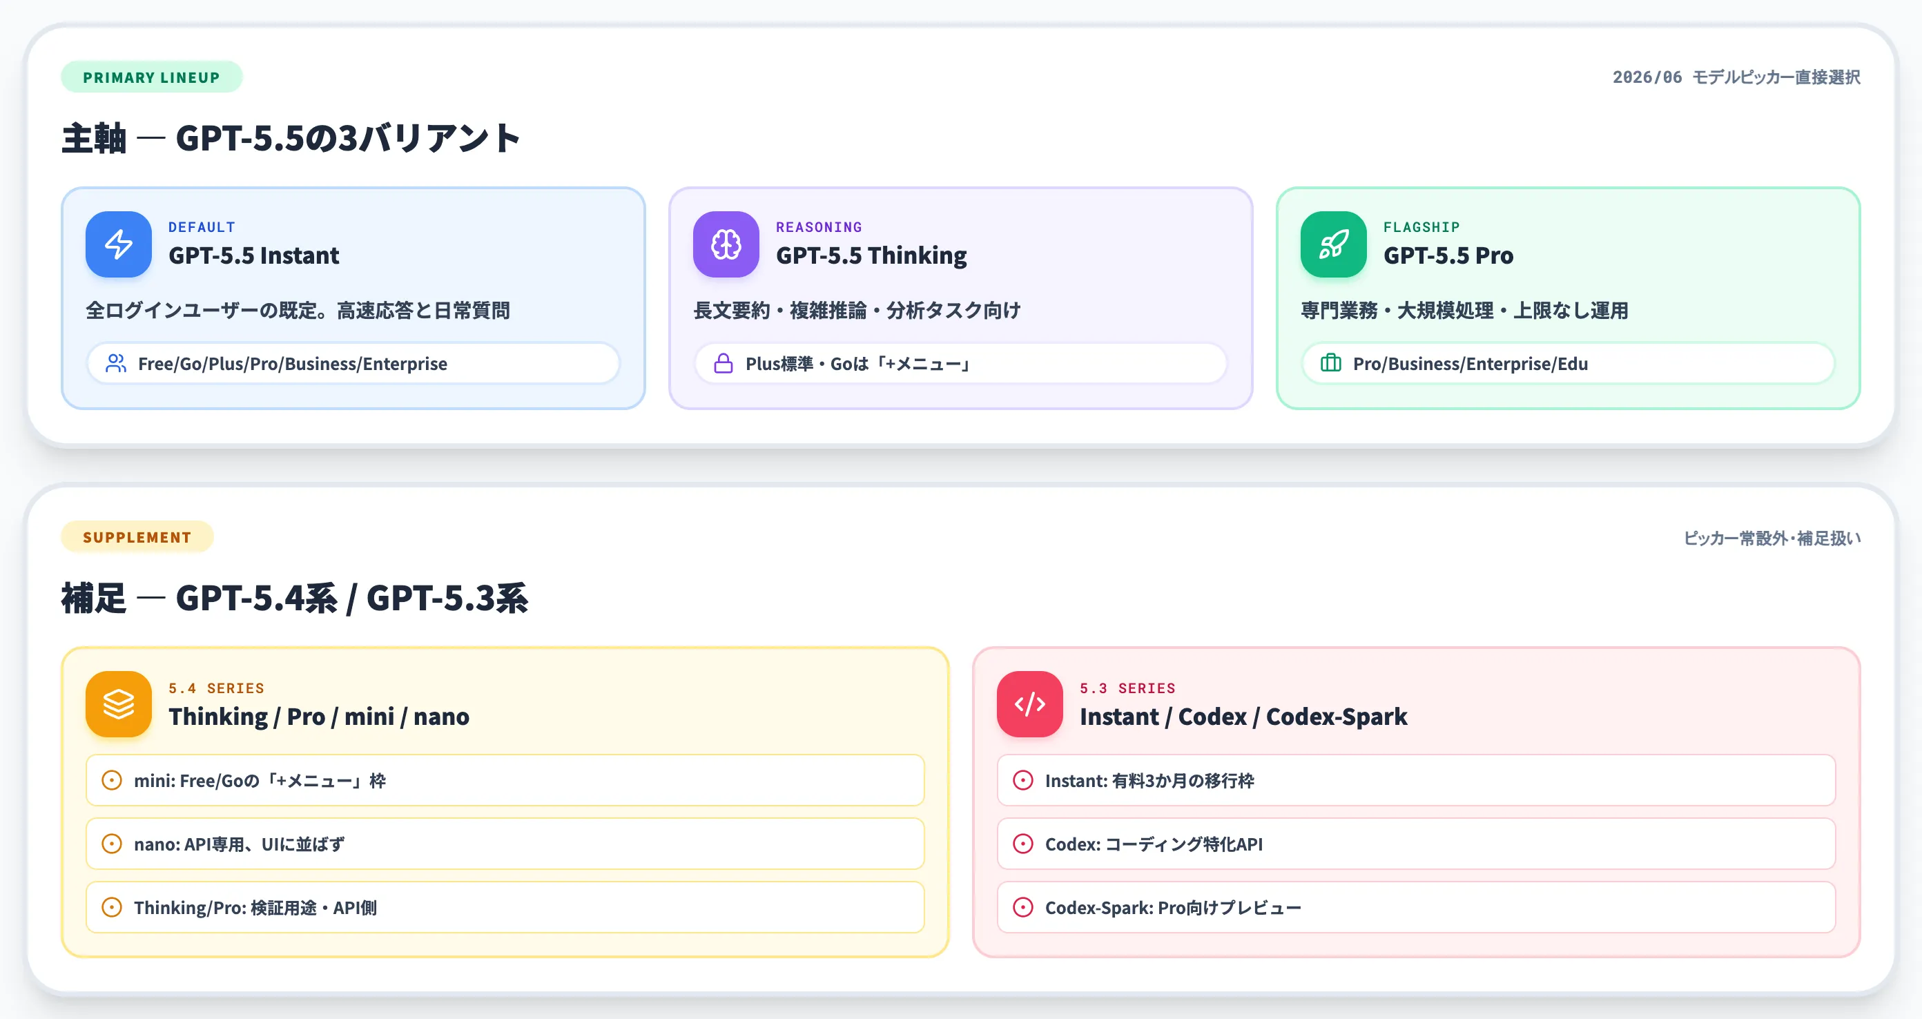Click the code brackets icon for 5.3 Series

pyautogui.click(x=1029, y=703)
